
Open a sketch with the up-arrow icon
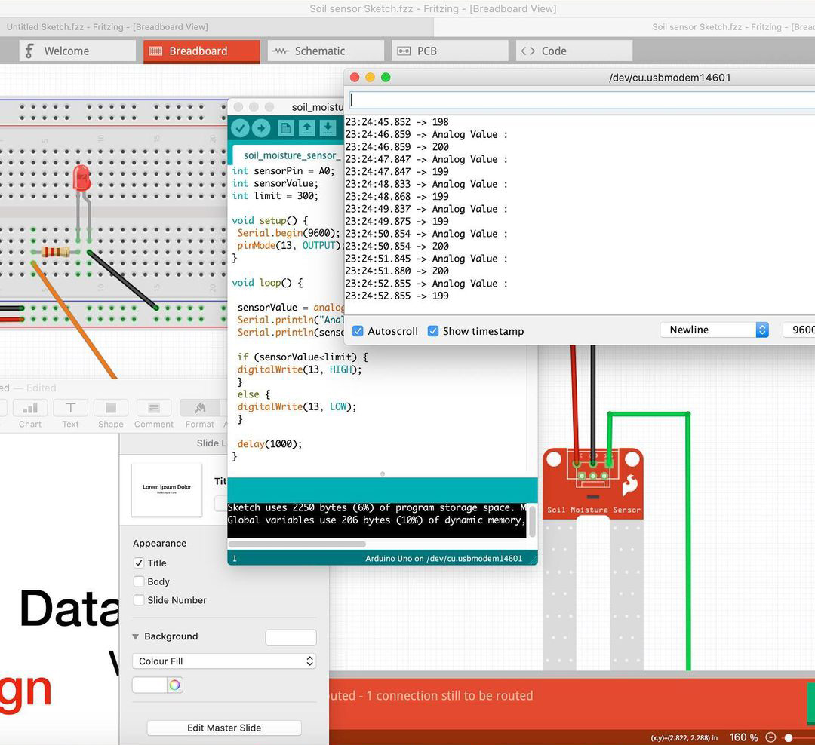click(x=306, y=127)
